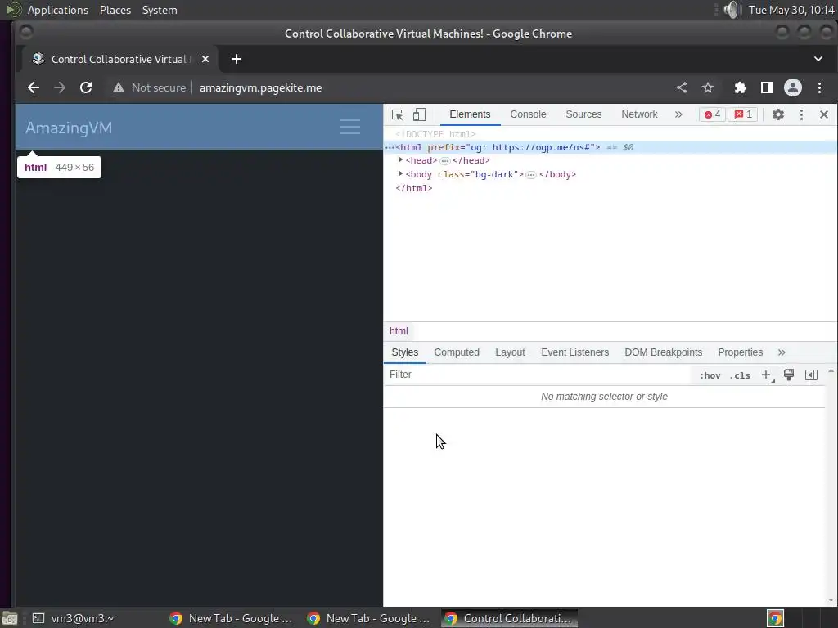Open the Event Listeners pane tab
This screenshot has width=838, height=628.
(x=575, y=352)
